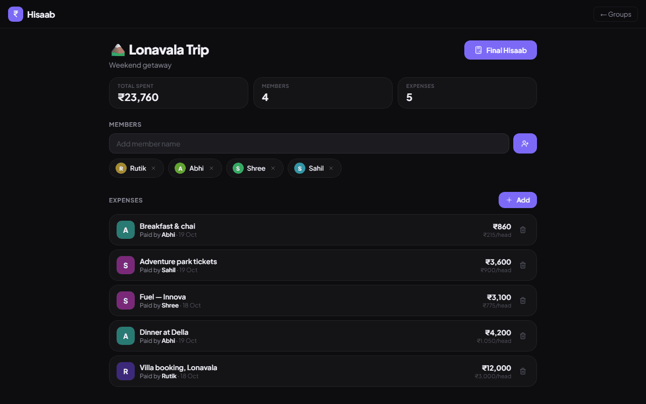Click the avatar on Dinner at Della row

click(126, 336)
